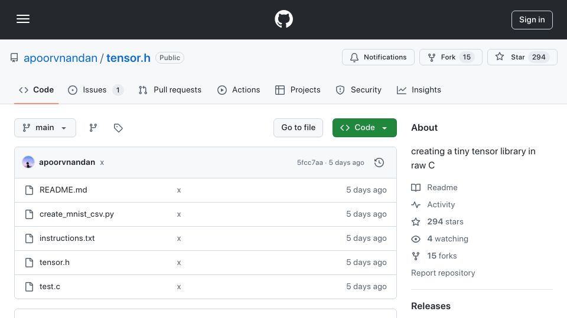This screenshot has height=318, width=567.
Task: Open the hamburger navigation menu
Action: [23, 19]
